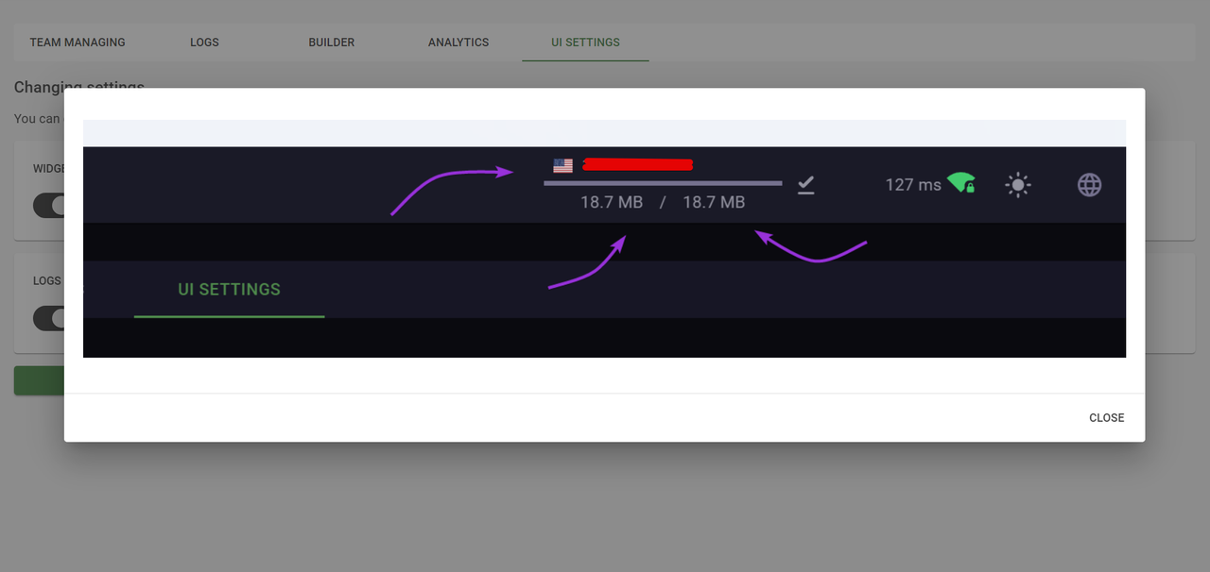Click the green button behind the dialog
This screenshot has width=1210, height=572.
[38, 380]
